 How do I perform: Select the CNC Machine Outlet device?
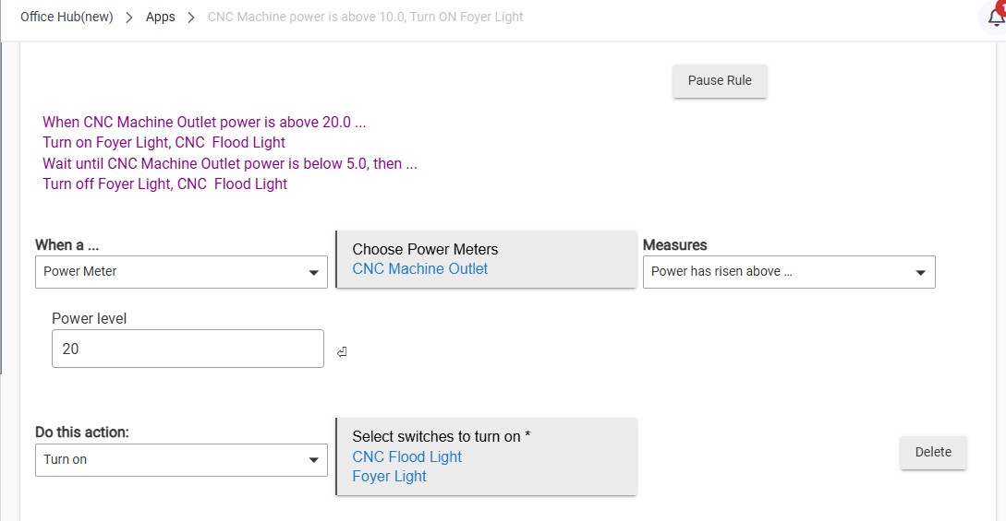[x=420, y=269]
